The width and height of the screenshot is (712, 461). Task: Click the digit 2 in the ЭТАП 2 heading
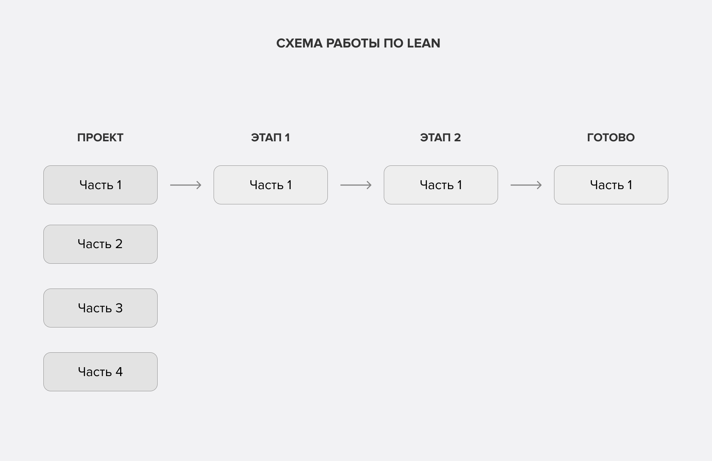[457, 138]
